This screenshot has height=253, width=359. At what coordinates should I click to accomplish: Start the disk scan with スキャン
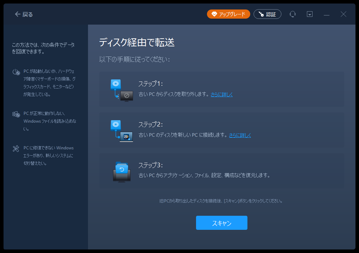(x=221, y=222)
